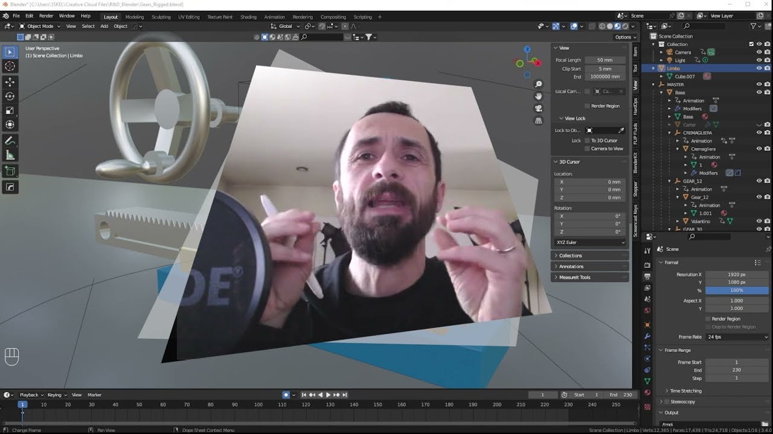Click the outliner filter funnel icon

point(753,26)
